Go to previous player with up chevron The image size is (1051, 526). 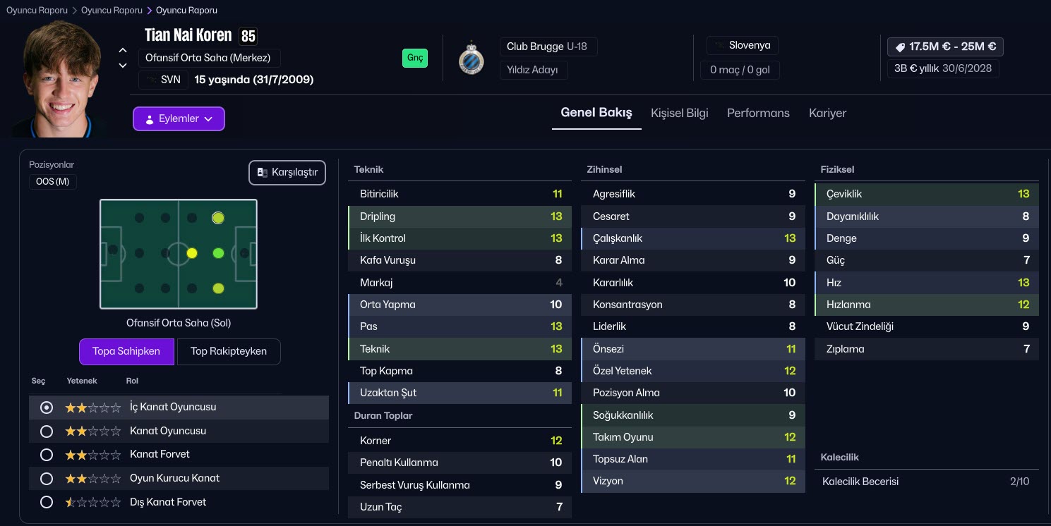pyautogui.click(x=123, y=50)
